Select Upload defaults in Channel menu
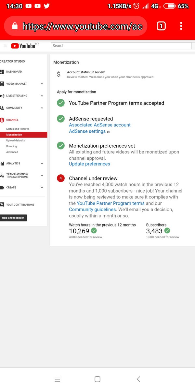The width and height of the screenshot is (195, 391). 16,140
